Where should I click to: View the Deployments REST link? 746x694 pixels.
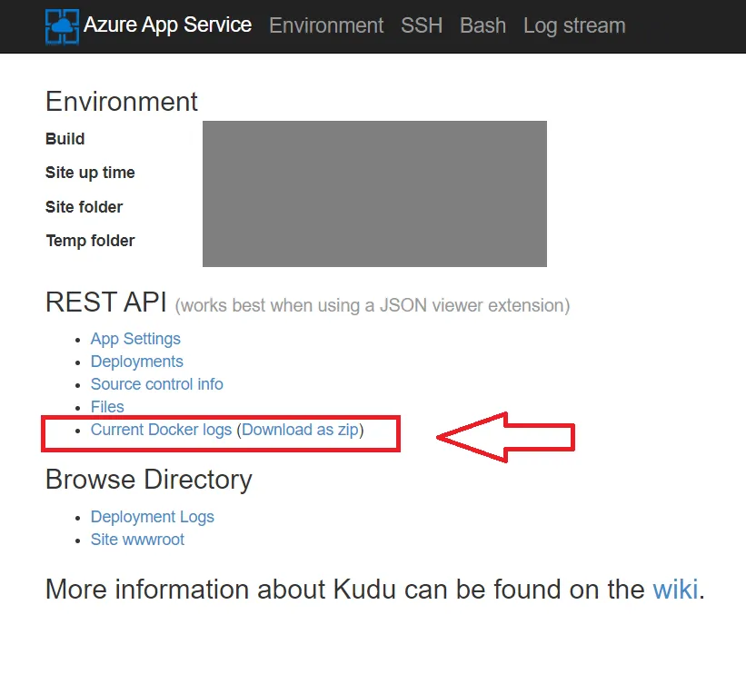[137, 362]
